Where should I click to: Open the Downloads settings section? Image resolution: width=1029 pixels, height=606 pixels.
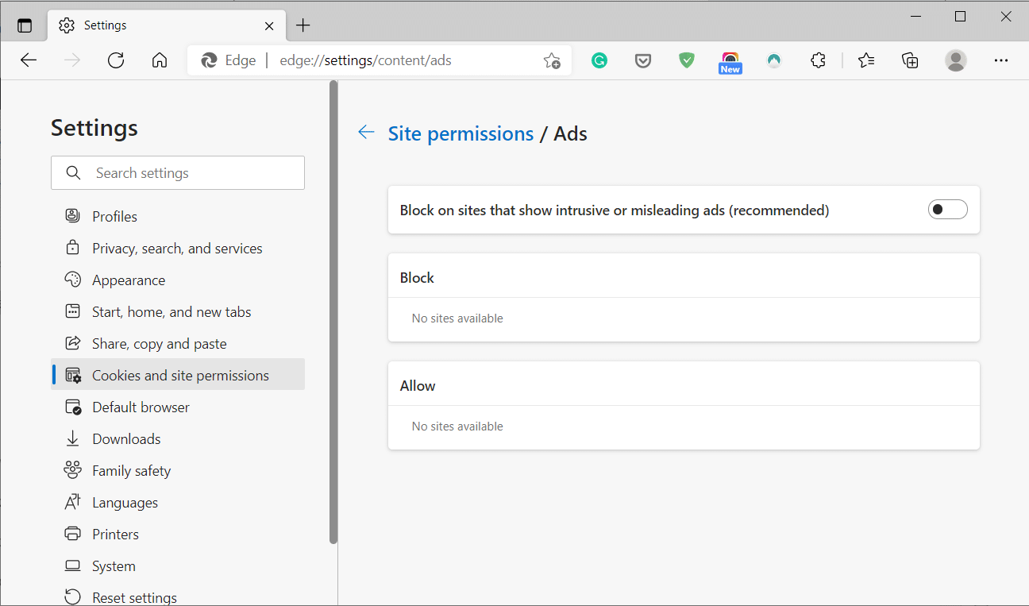(x=126, y=438)
